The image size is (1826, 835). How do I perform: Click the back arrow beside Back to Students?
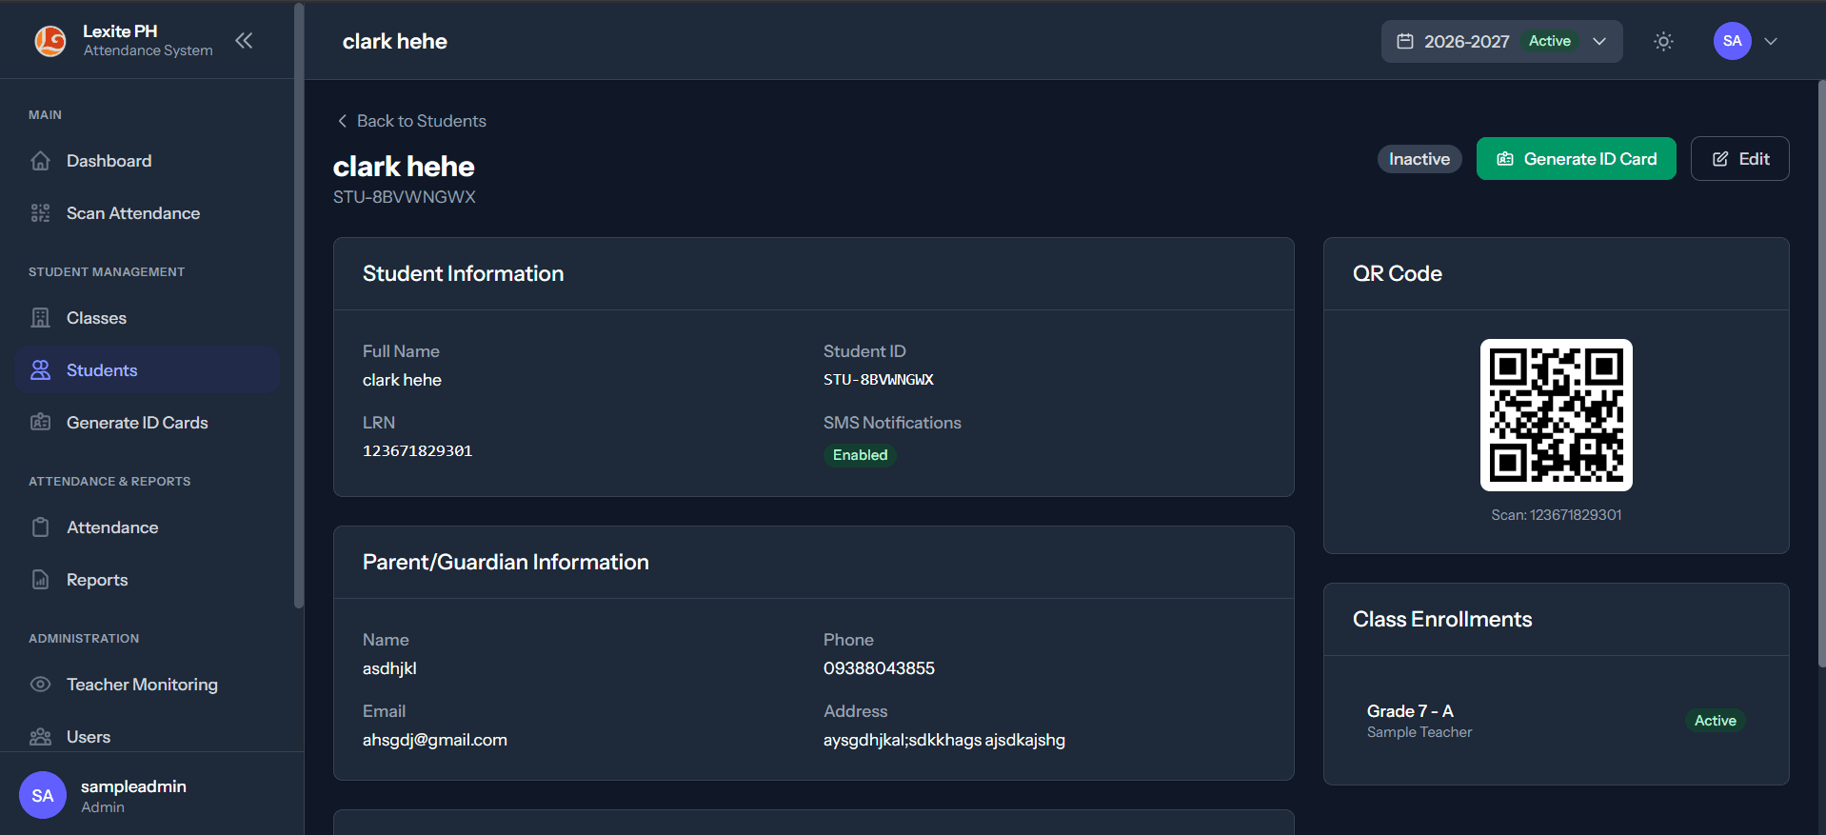[342, 121]
